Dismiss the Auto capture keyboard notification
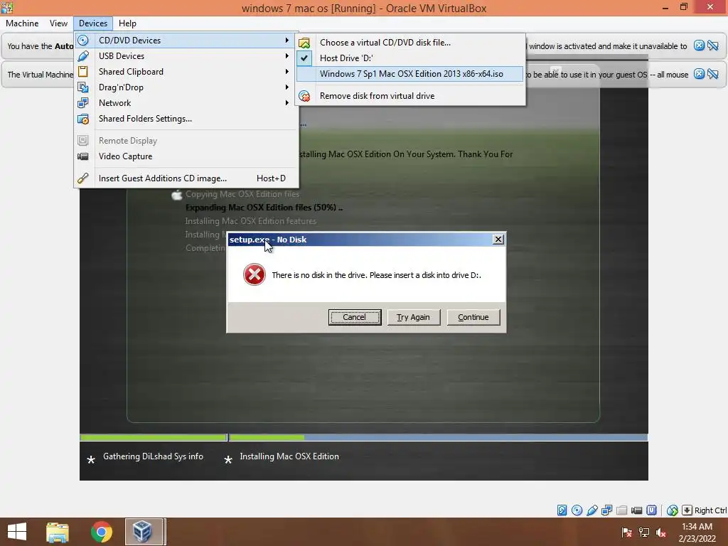The width and height of the screenshot is (728, 546). click(699, 45)
